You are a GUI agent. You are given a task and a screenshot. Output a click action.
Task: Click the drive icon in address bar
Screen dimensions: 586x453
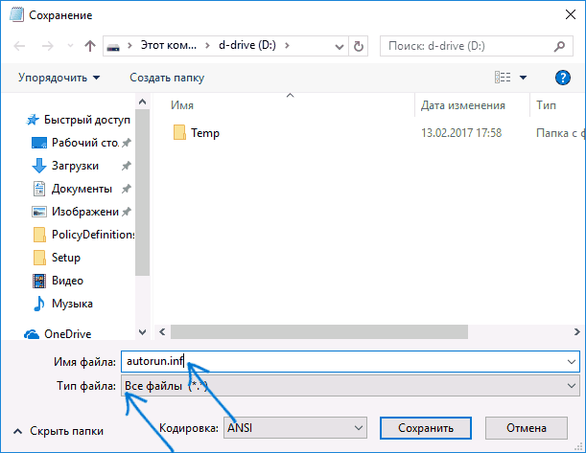point(113,47)
